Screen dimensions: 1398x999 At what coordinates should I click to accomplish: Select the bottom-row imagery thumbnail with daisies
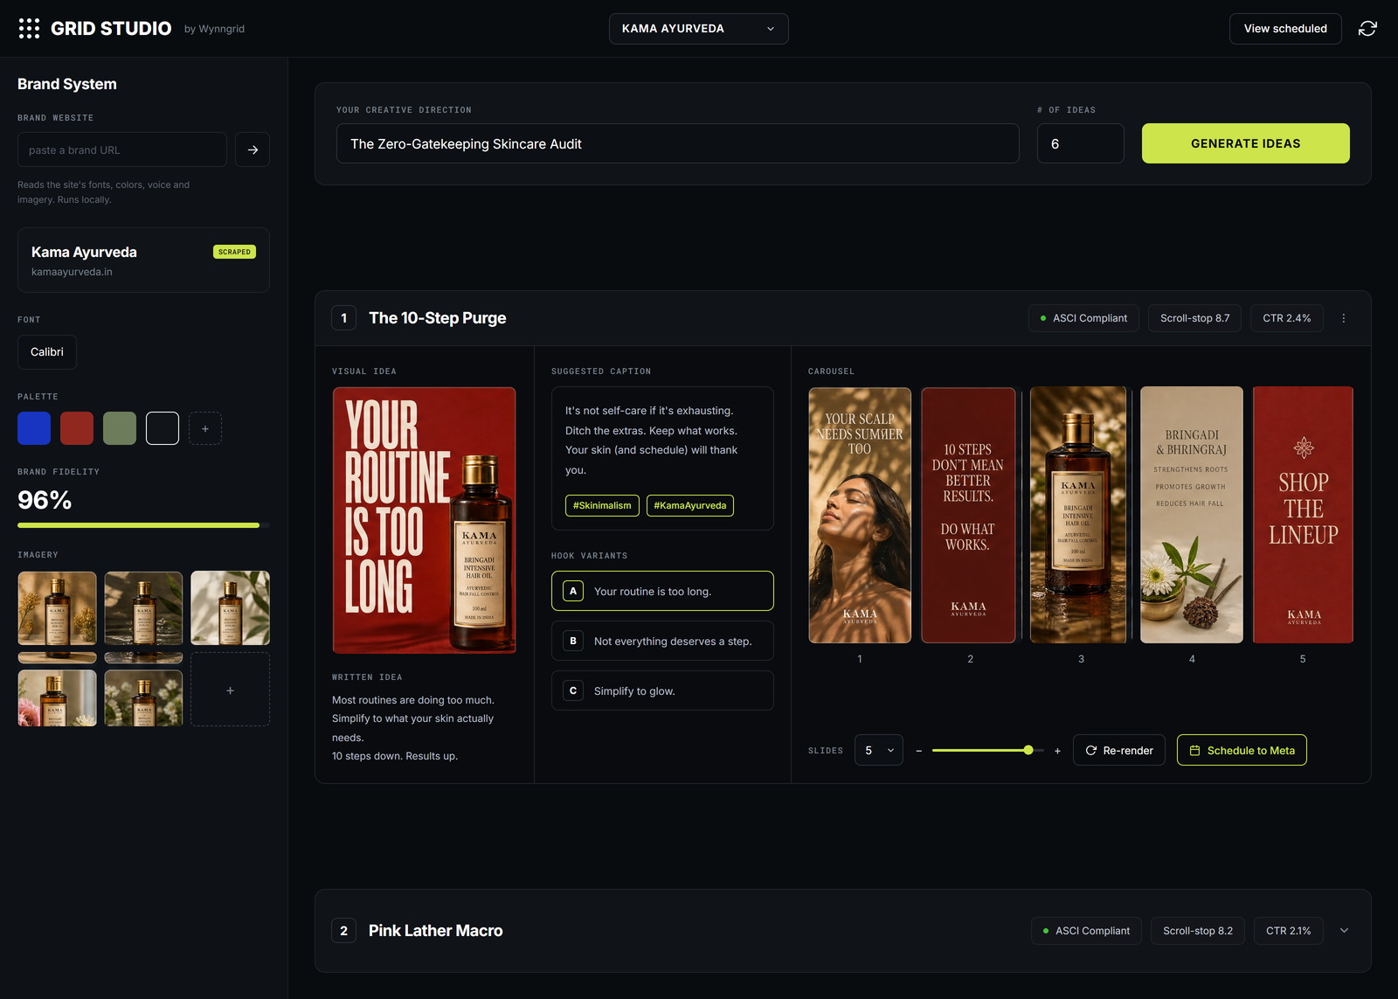pyautogui.click(x=143, y=697)
